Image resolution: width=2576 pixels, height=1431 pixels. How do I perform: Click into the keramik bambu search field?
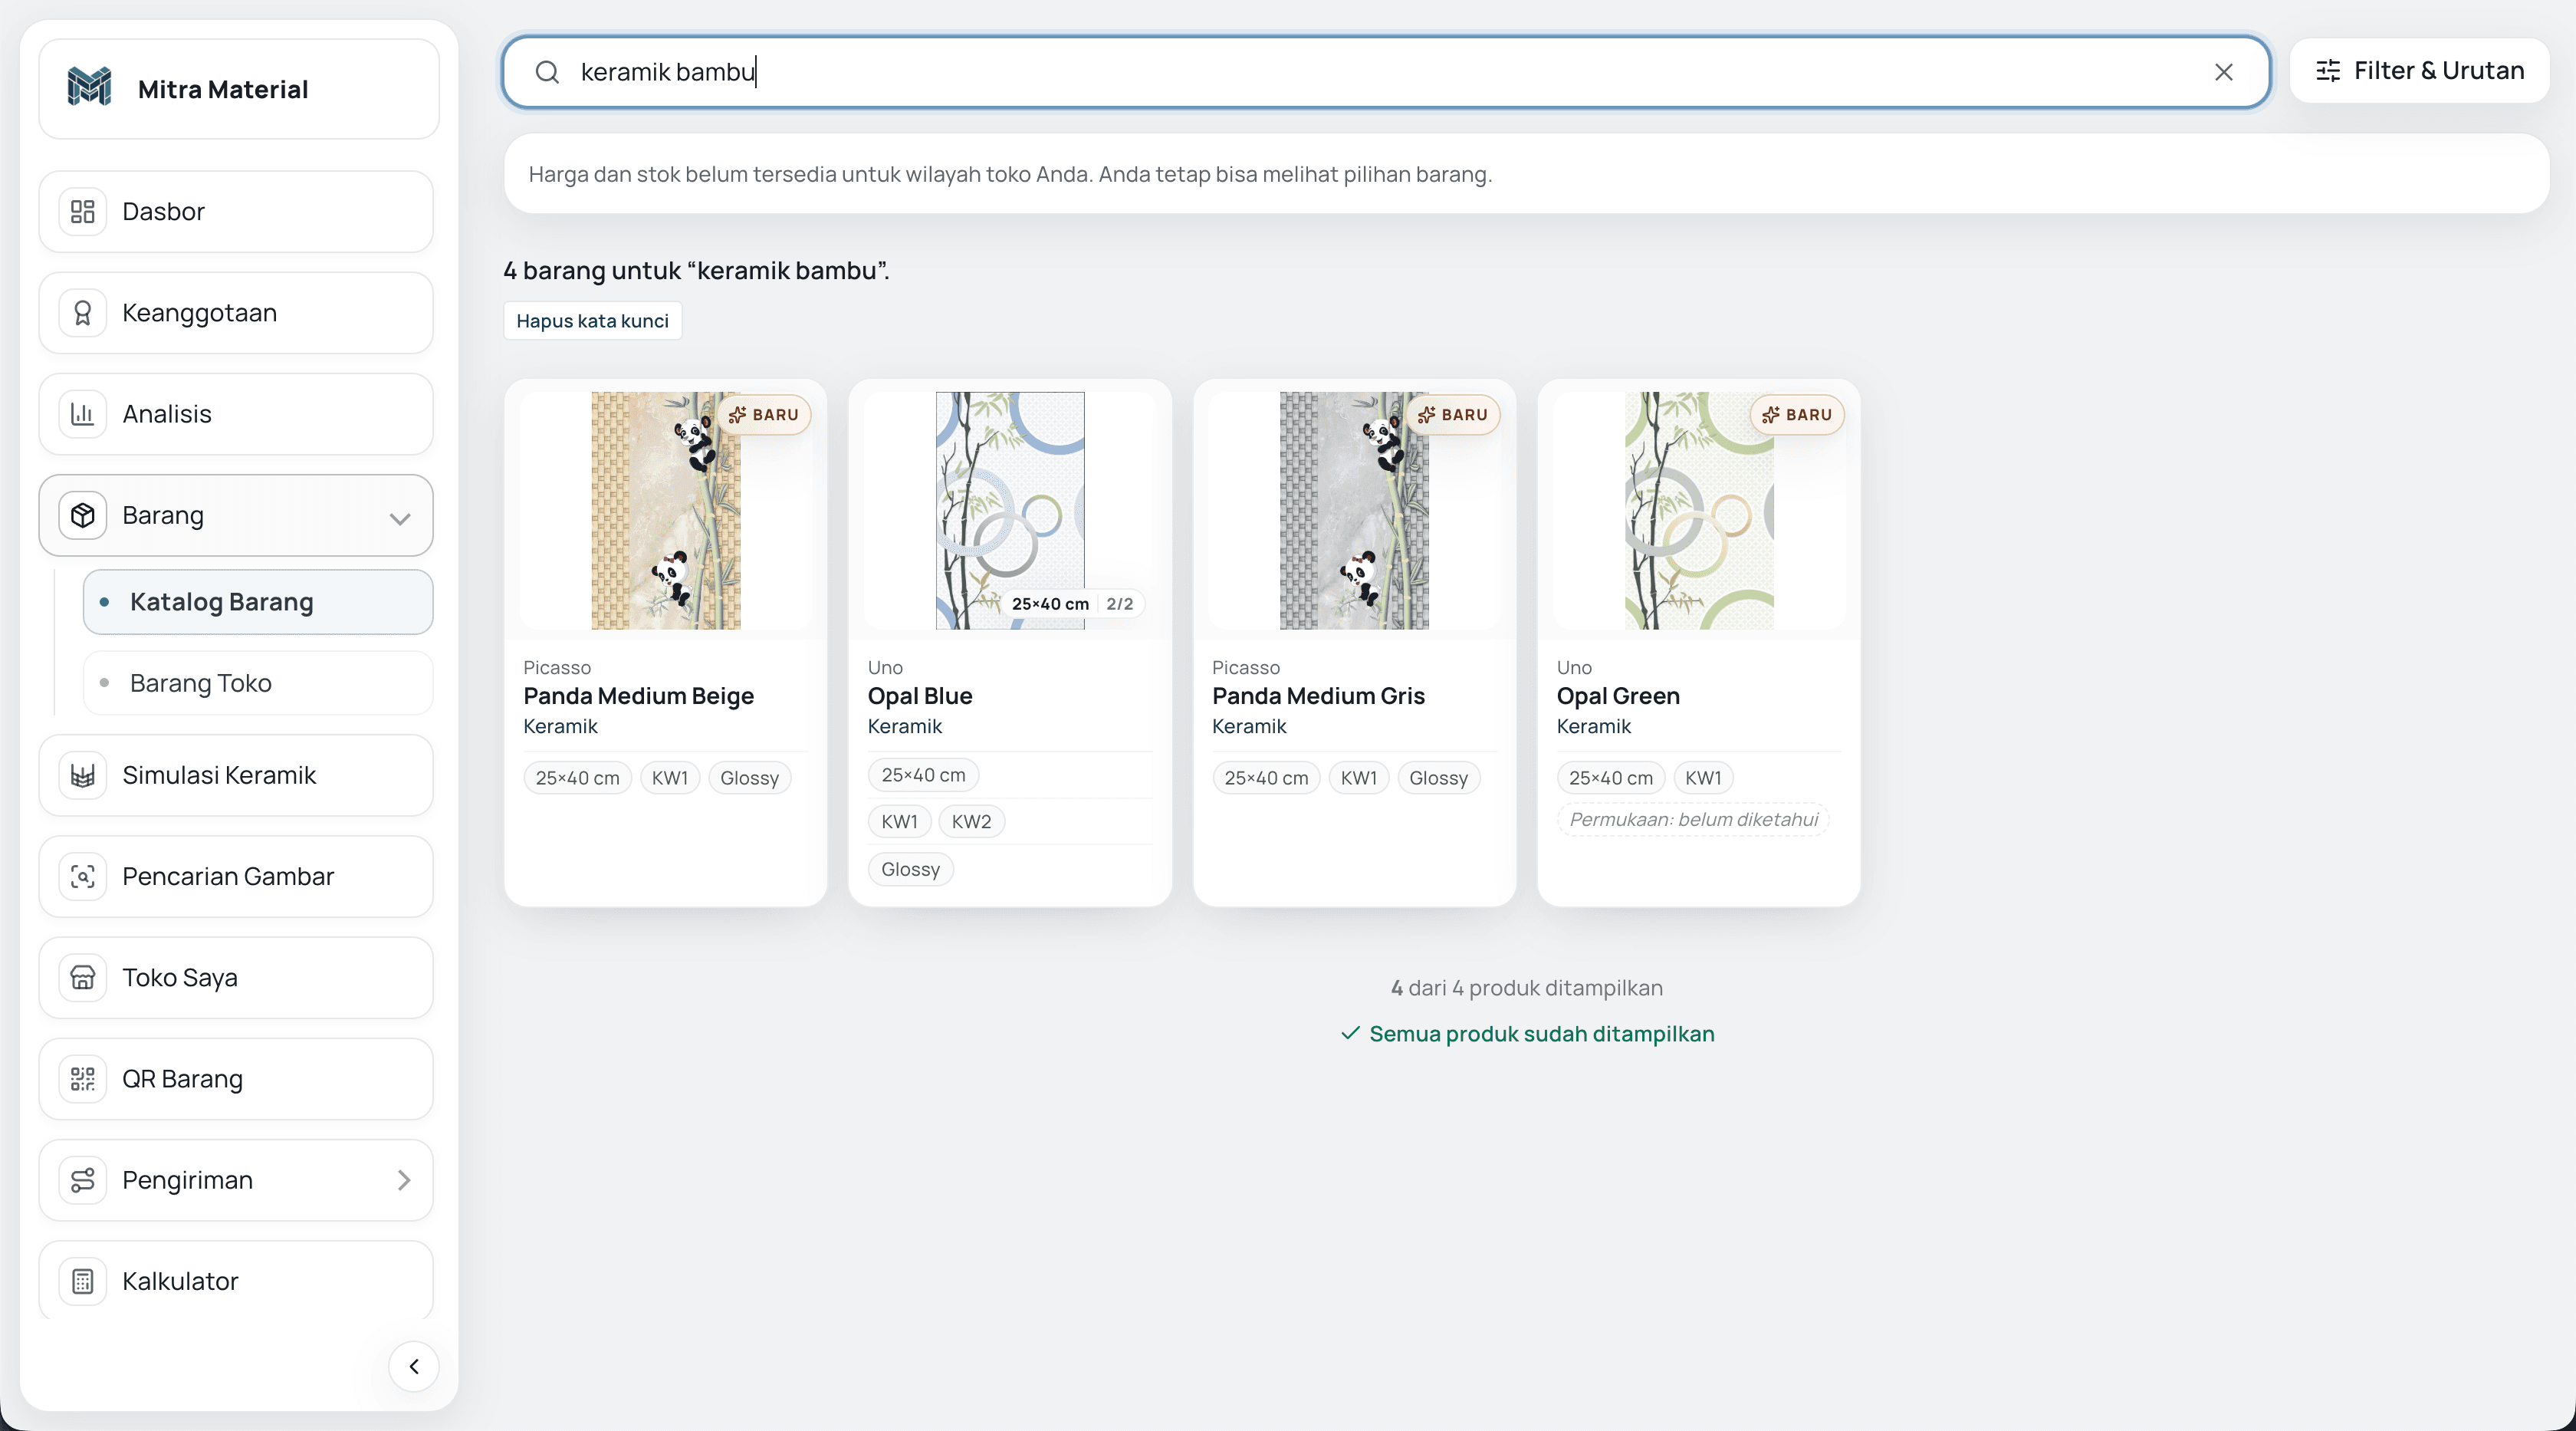(x=1386, y=72)
